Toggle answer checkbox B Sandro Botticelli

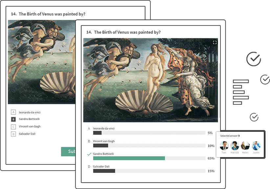pyautogui.click(x=13, y=119)
